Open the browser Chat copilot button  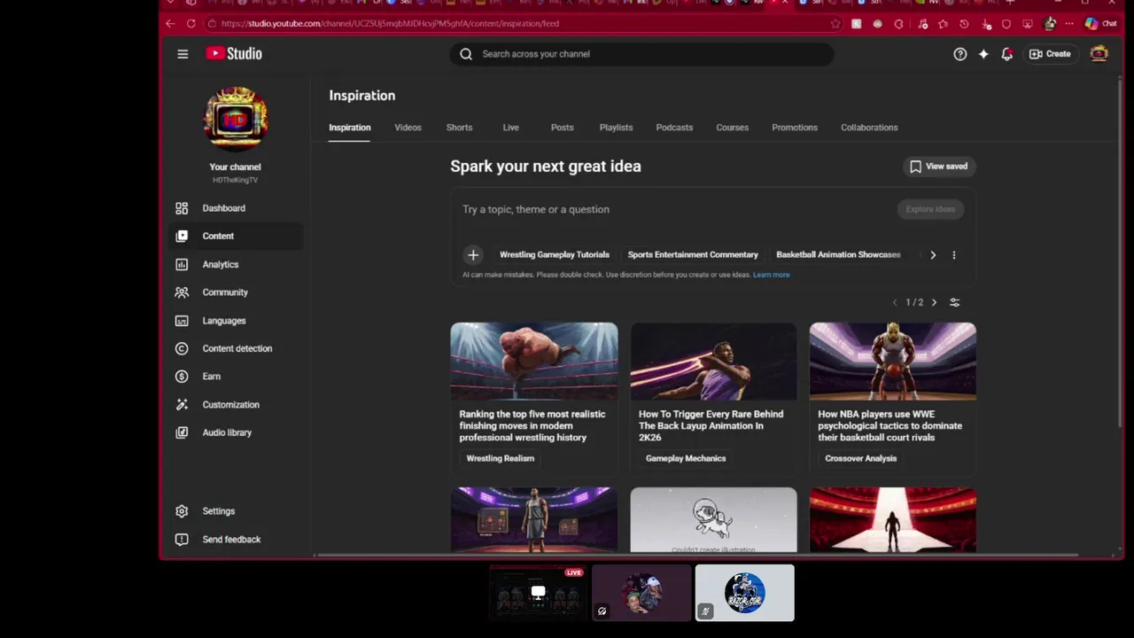pos(1101,24)
